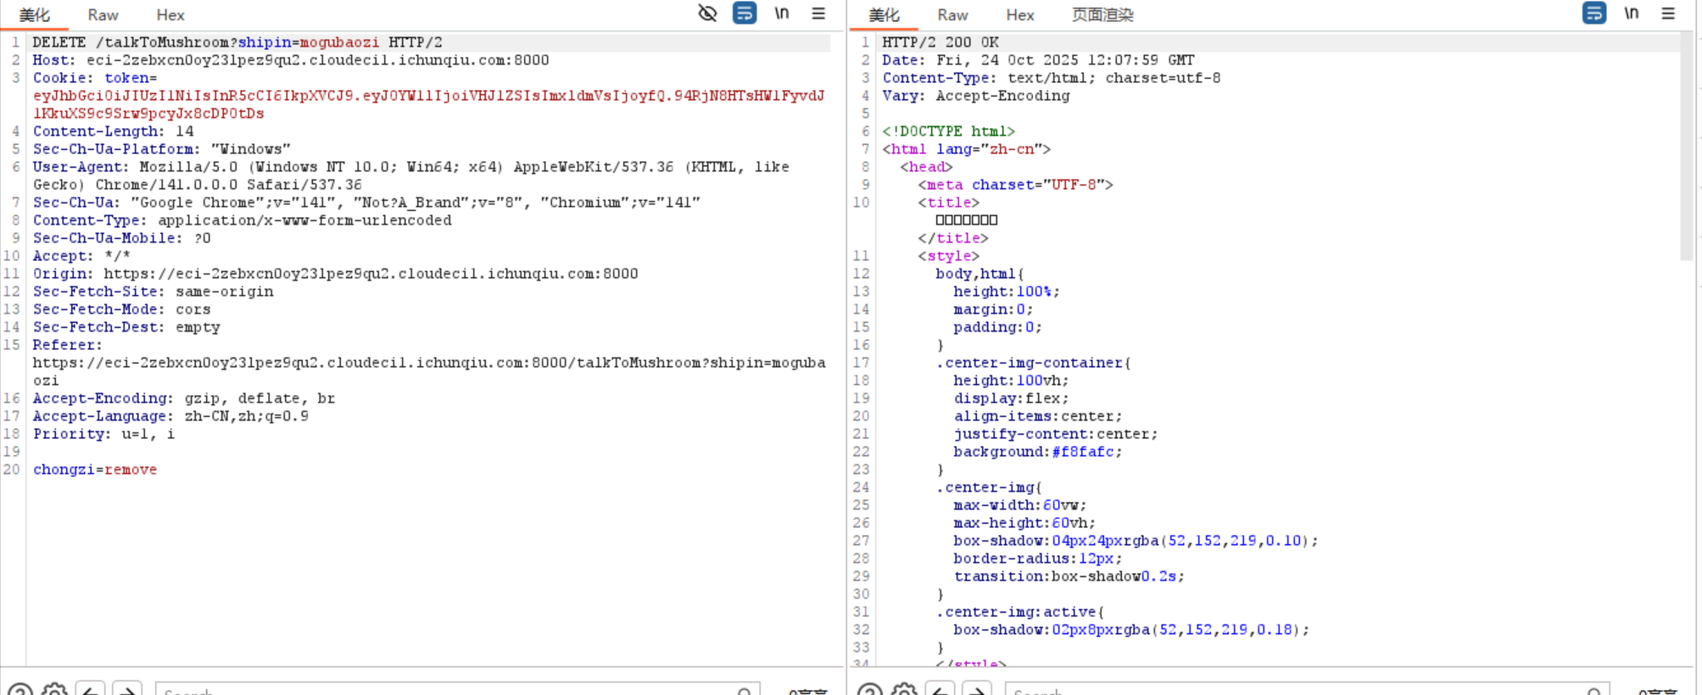Open request panel hamburger options menu
1702x695 pixels.
pyautogui.click(x=818, y=14)
